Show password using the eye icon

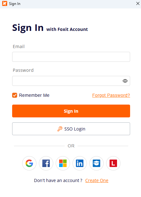click(125, 81)
